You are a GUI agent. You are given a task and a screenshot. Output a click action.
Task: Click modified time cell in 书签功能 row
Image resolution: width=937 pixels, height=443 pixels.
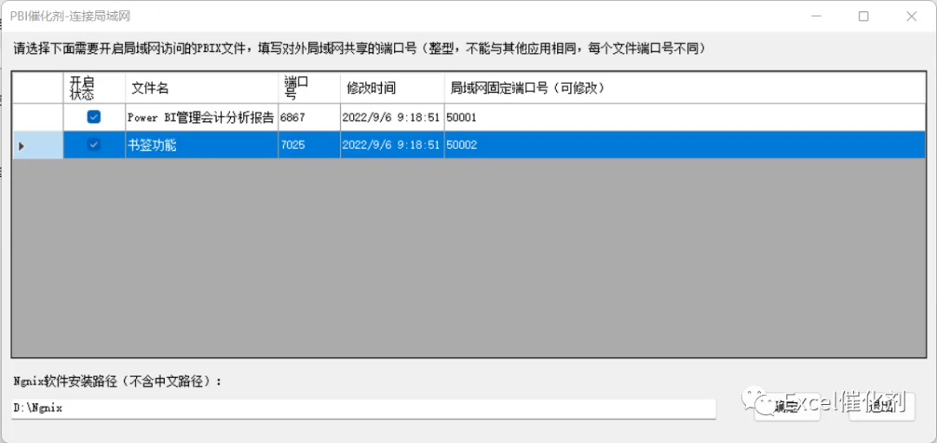tap(392, 145)
